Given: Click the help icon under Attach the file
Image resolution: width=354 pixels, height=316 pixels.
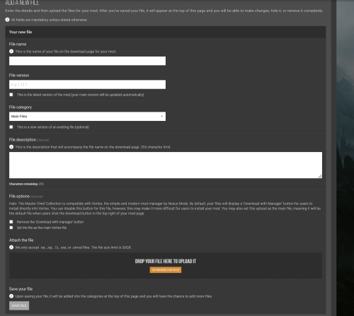Looking at the screenshot, I should click(11, 247).
